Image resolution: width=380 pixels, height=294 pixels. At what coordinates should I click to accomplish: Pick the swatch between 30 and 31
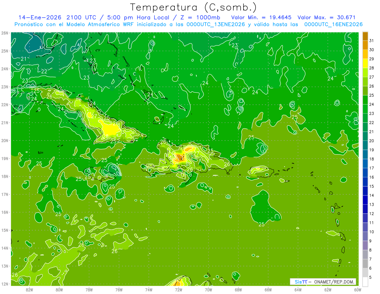[365, 45]
